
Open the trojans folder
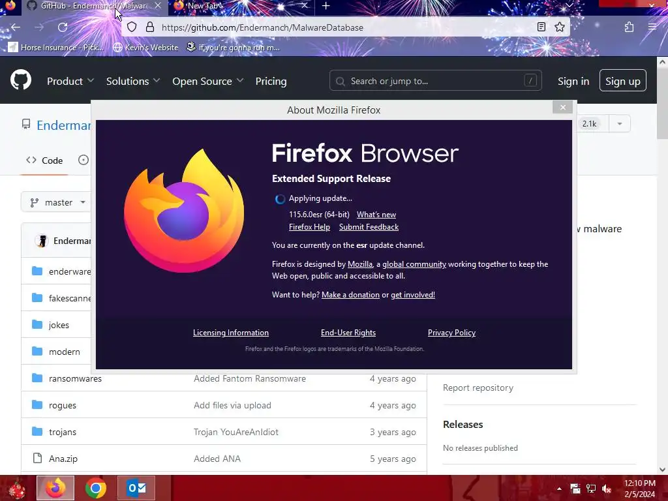63,432
